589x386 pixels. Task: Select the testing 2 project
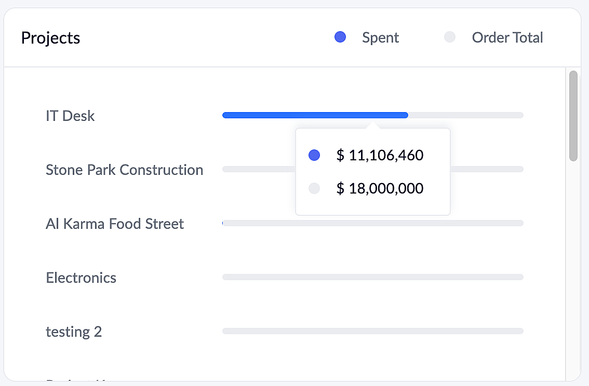pos(74,332)
